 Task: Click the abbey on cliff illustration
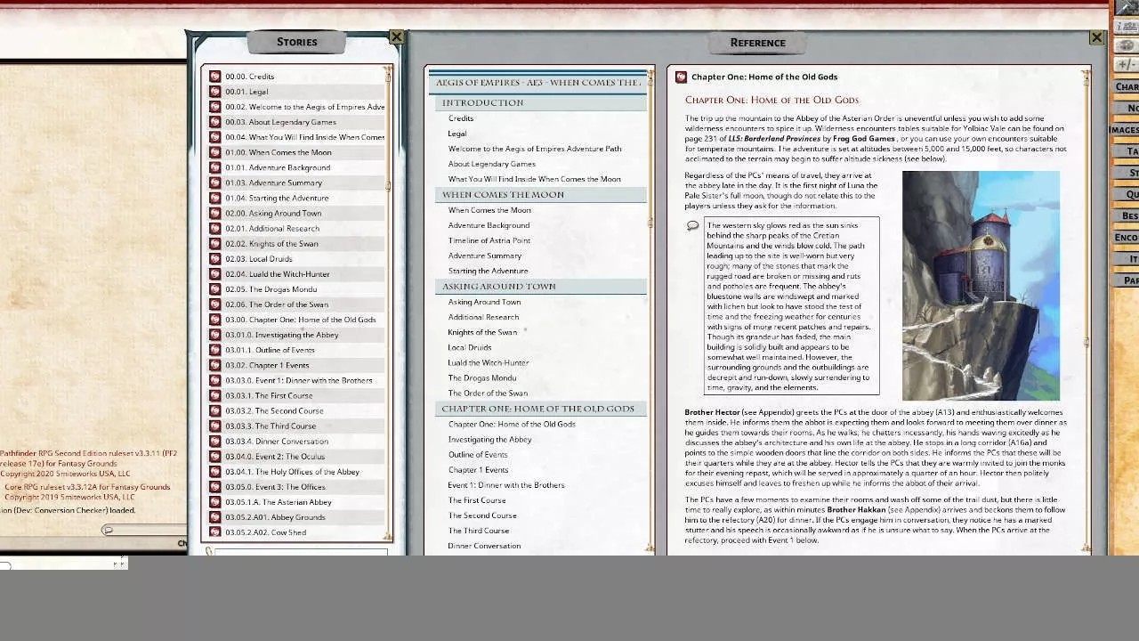[981, 286]
